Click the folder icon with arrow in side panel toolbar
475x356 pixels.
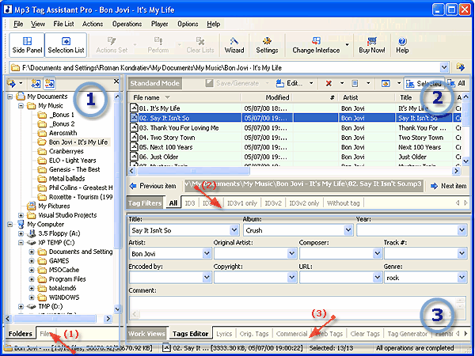[x=12, y=83]
